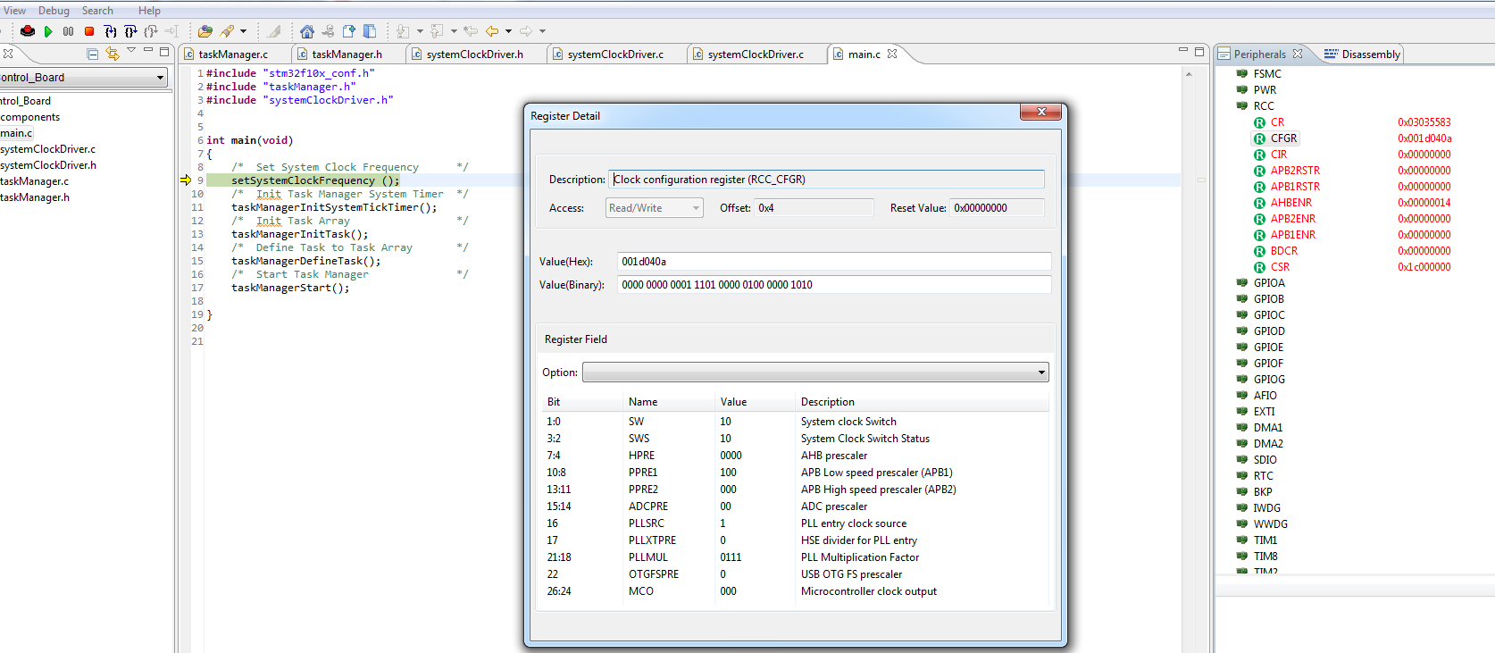Click Collapse All in project panel
The width and height of the screenshot is (1495, 653).
coord(92,54)
